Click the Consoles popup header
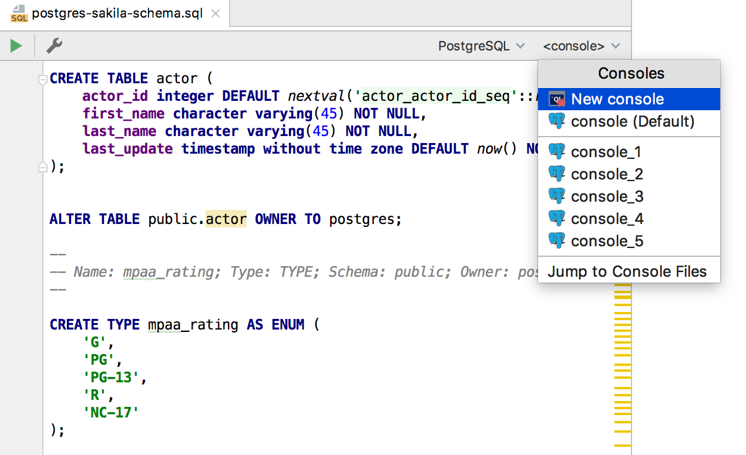This screenshot has height=455, width=746. click(x=629, y=74)
